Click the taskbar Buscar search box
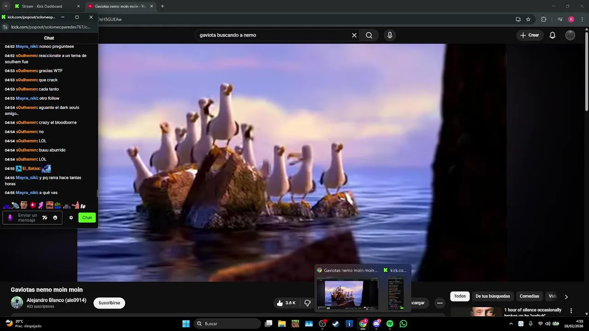Image resolution: width=589 pixels, height=331 pixels. 227,324
